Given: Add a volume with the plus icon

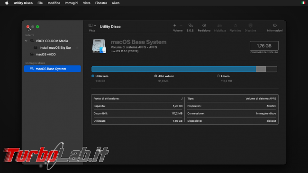Looking at the screenshot, I should [174, 26].
